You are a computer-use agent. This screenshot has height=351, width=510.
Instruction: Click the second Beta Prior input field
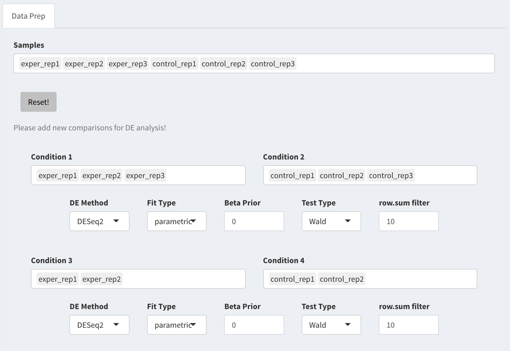pos(254,325)
